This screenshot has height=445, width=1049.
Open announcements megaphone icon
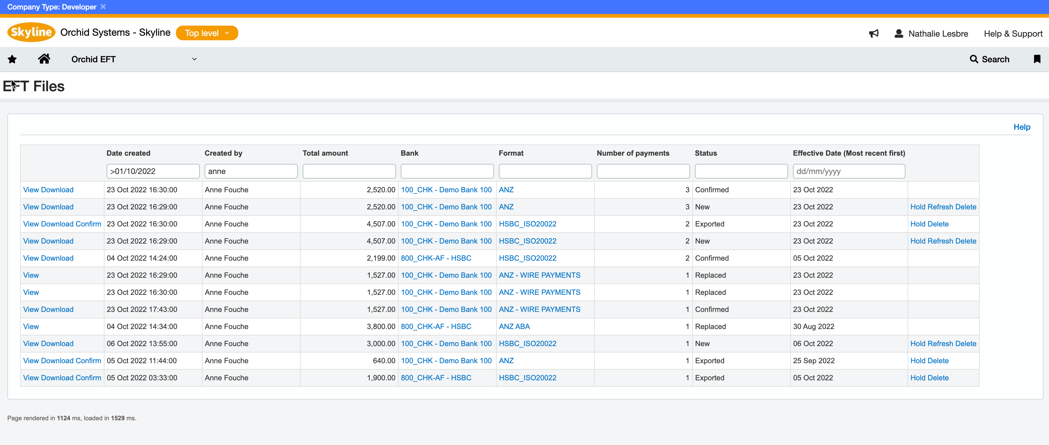click(x=874, y=33)
